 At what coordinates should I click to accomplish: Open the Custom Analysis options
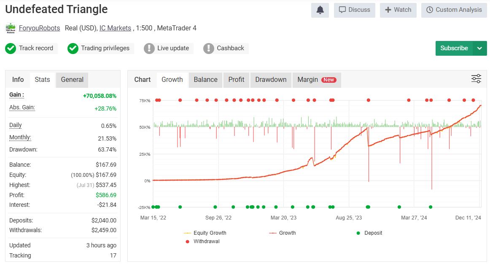454,10
